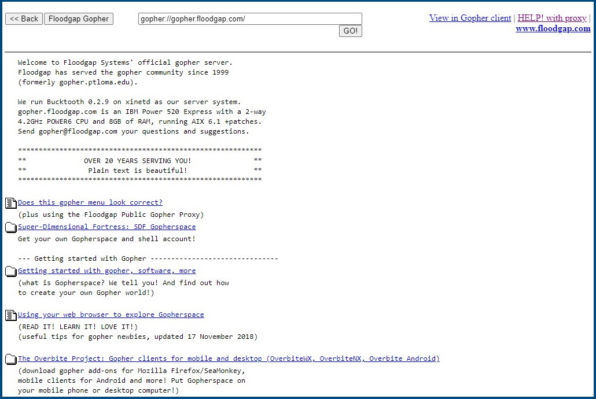Click "Using your web browser to explore Gopherspace"
Screen dimensions: 596x399
[111, 315]
